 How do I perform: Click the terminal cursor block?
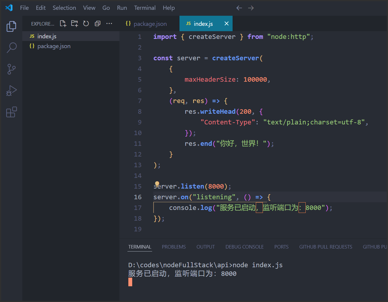click(130, 282)
